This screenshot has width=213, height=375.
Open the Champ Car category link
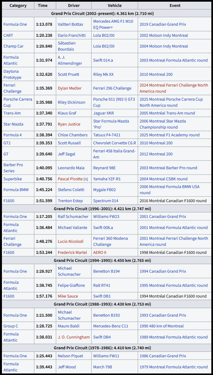[x=14, y=46]
